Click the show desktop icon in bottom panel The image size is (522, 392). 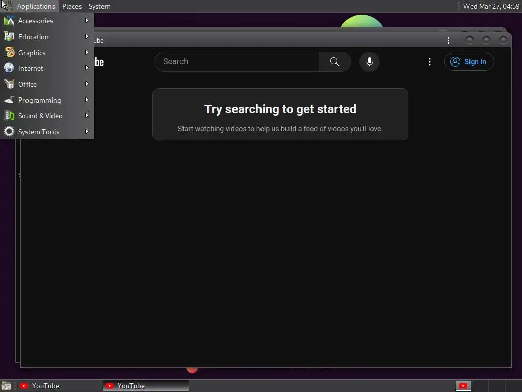(6, 386)
